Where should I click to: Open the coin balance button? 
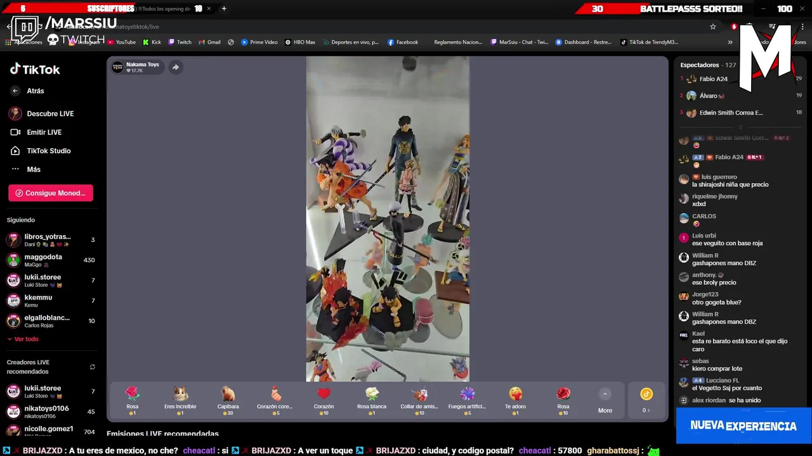(646, 401)
